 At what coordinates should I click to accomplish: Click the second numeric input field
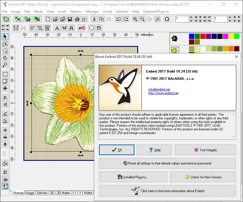pyautogui.click(x=221, y=19)
